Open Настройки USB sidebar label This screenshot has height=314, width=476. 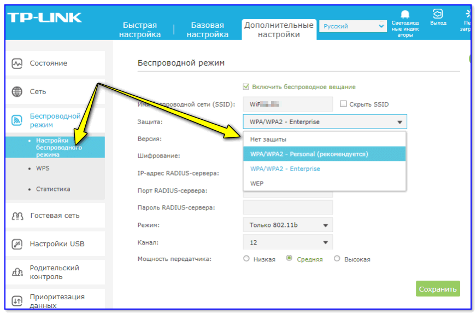[x=57, y=244]
